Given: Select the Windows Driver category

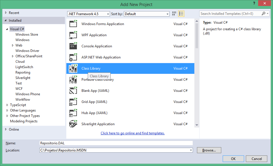Looking at the screenshot, I should click(x=27, y=51).
